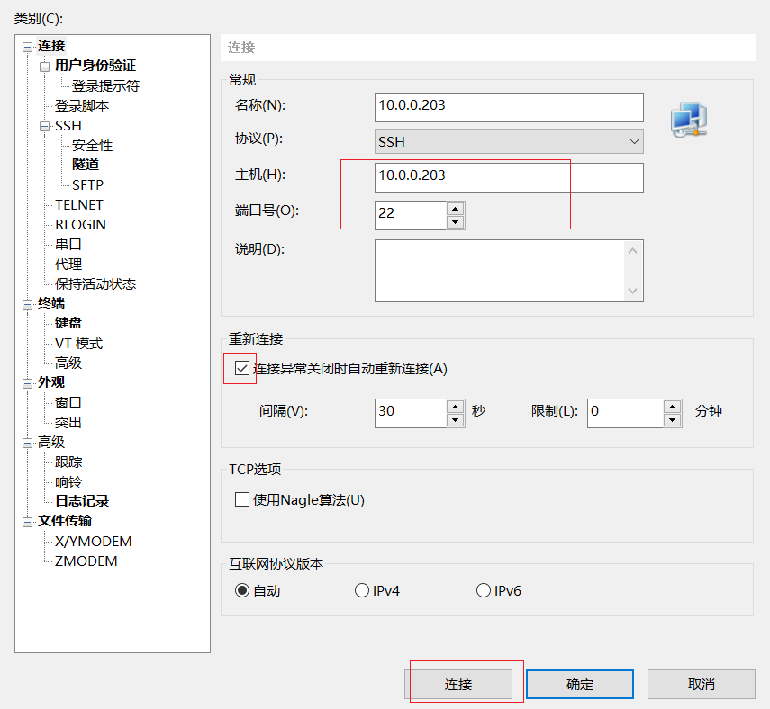Click the host address input field
Image resolution: width=770 pixels, height=709 pixels.
pyautogui.click(x=509, y=177)
